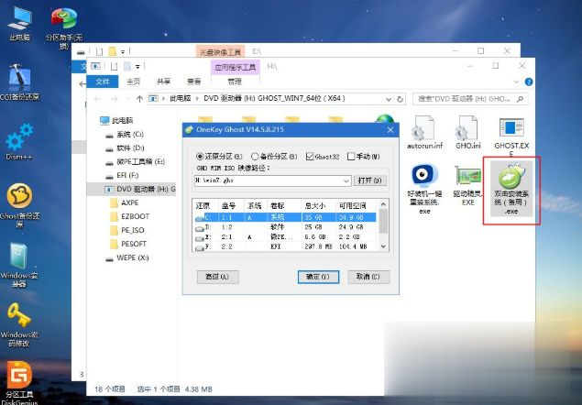Select 微PE工具箱 (E:) in the tree
582x405 pixels.
pos(136,161)
